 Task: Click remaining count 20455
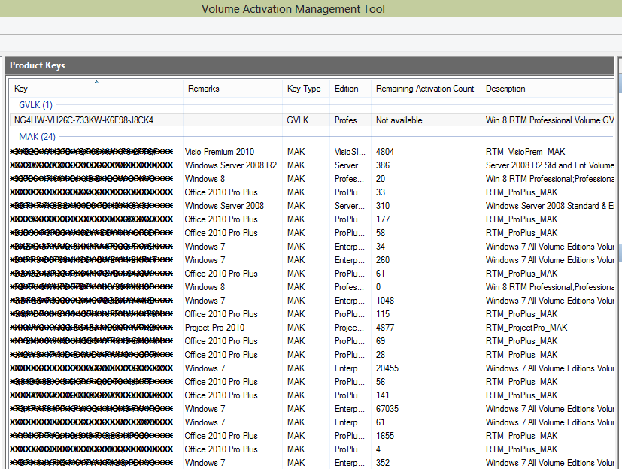pos(387,368)
